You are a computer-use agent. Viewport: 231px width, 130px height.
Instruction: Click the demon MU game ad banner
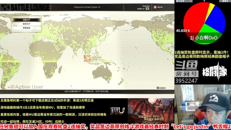pyautogui.click(x=151, y=111)
